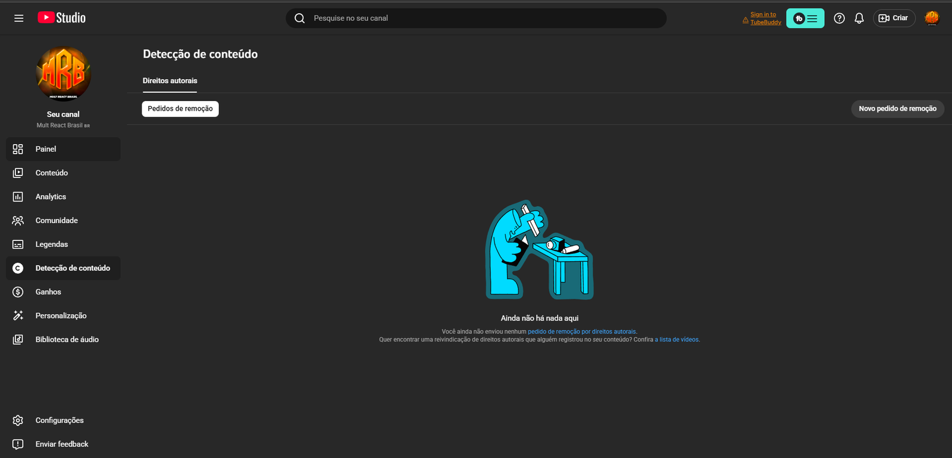The width and height of the screenshot is (952, 458).
Task: Go to Conteúdo in the sidebar
Action: coord(63,173)
